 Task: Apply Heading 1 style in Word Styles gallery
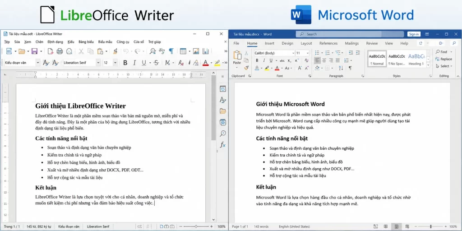click(416, 59)
